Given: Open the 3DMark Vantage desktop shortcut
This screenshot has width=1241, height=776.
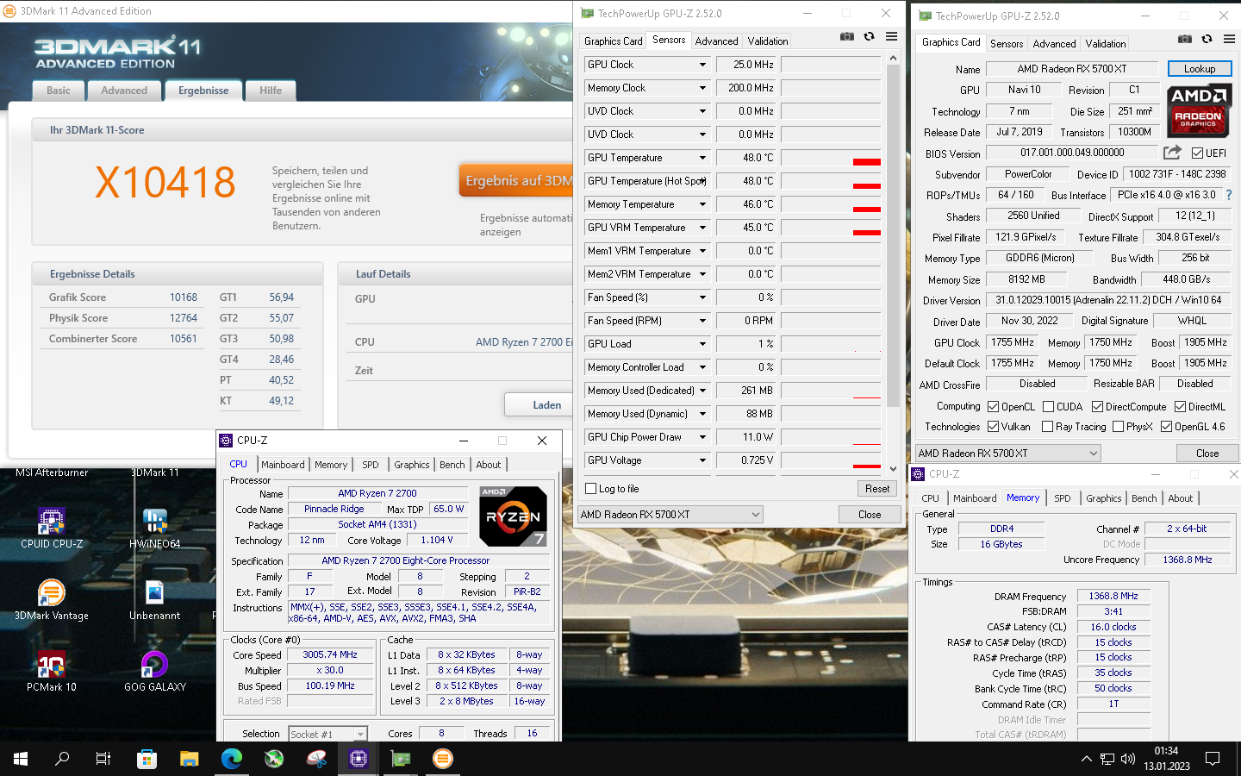Looking at the screenshot, I should click(x=52, y=599).
